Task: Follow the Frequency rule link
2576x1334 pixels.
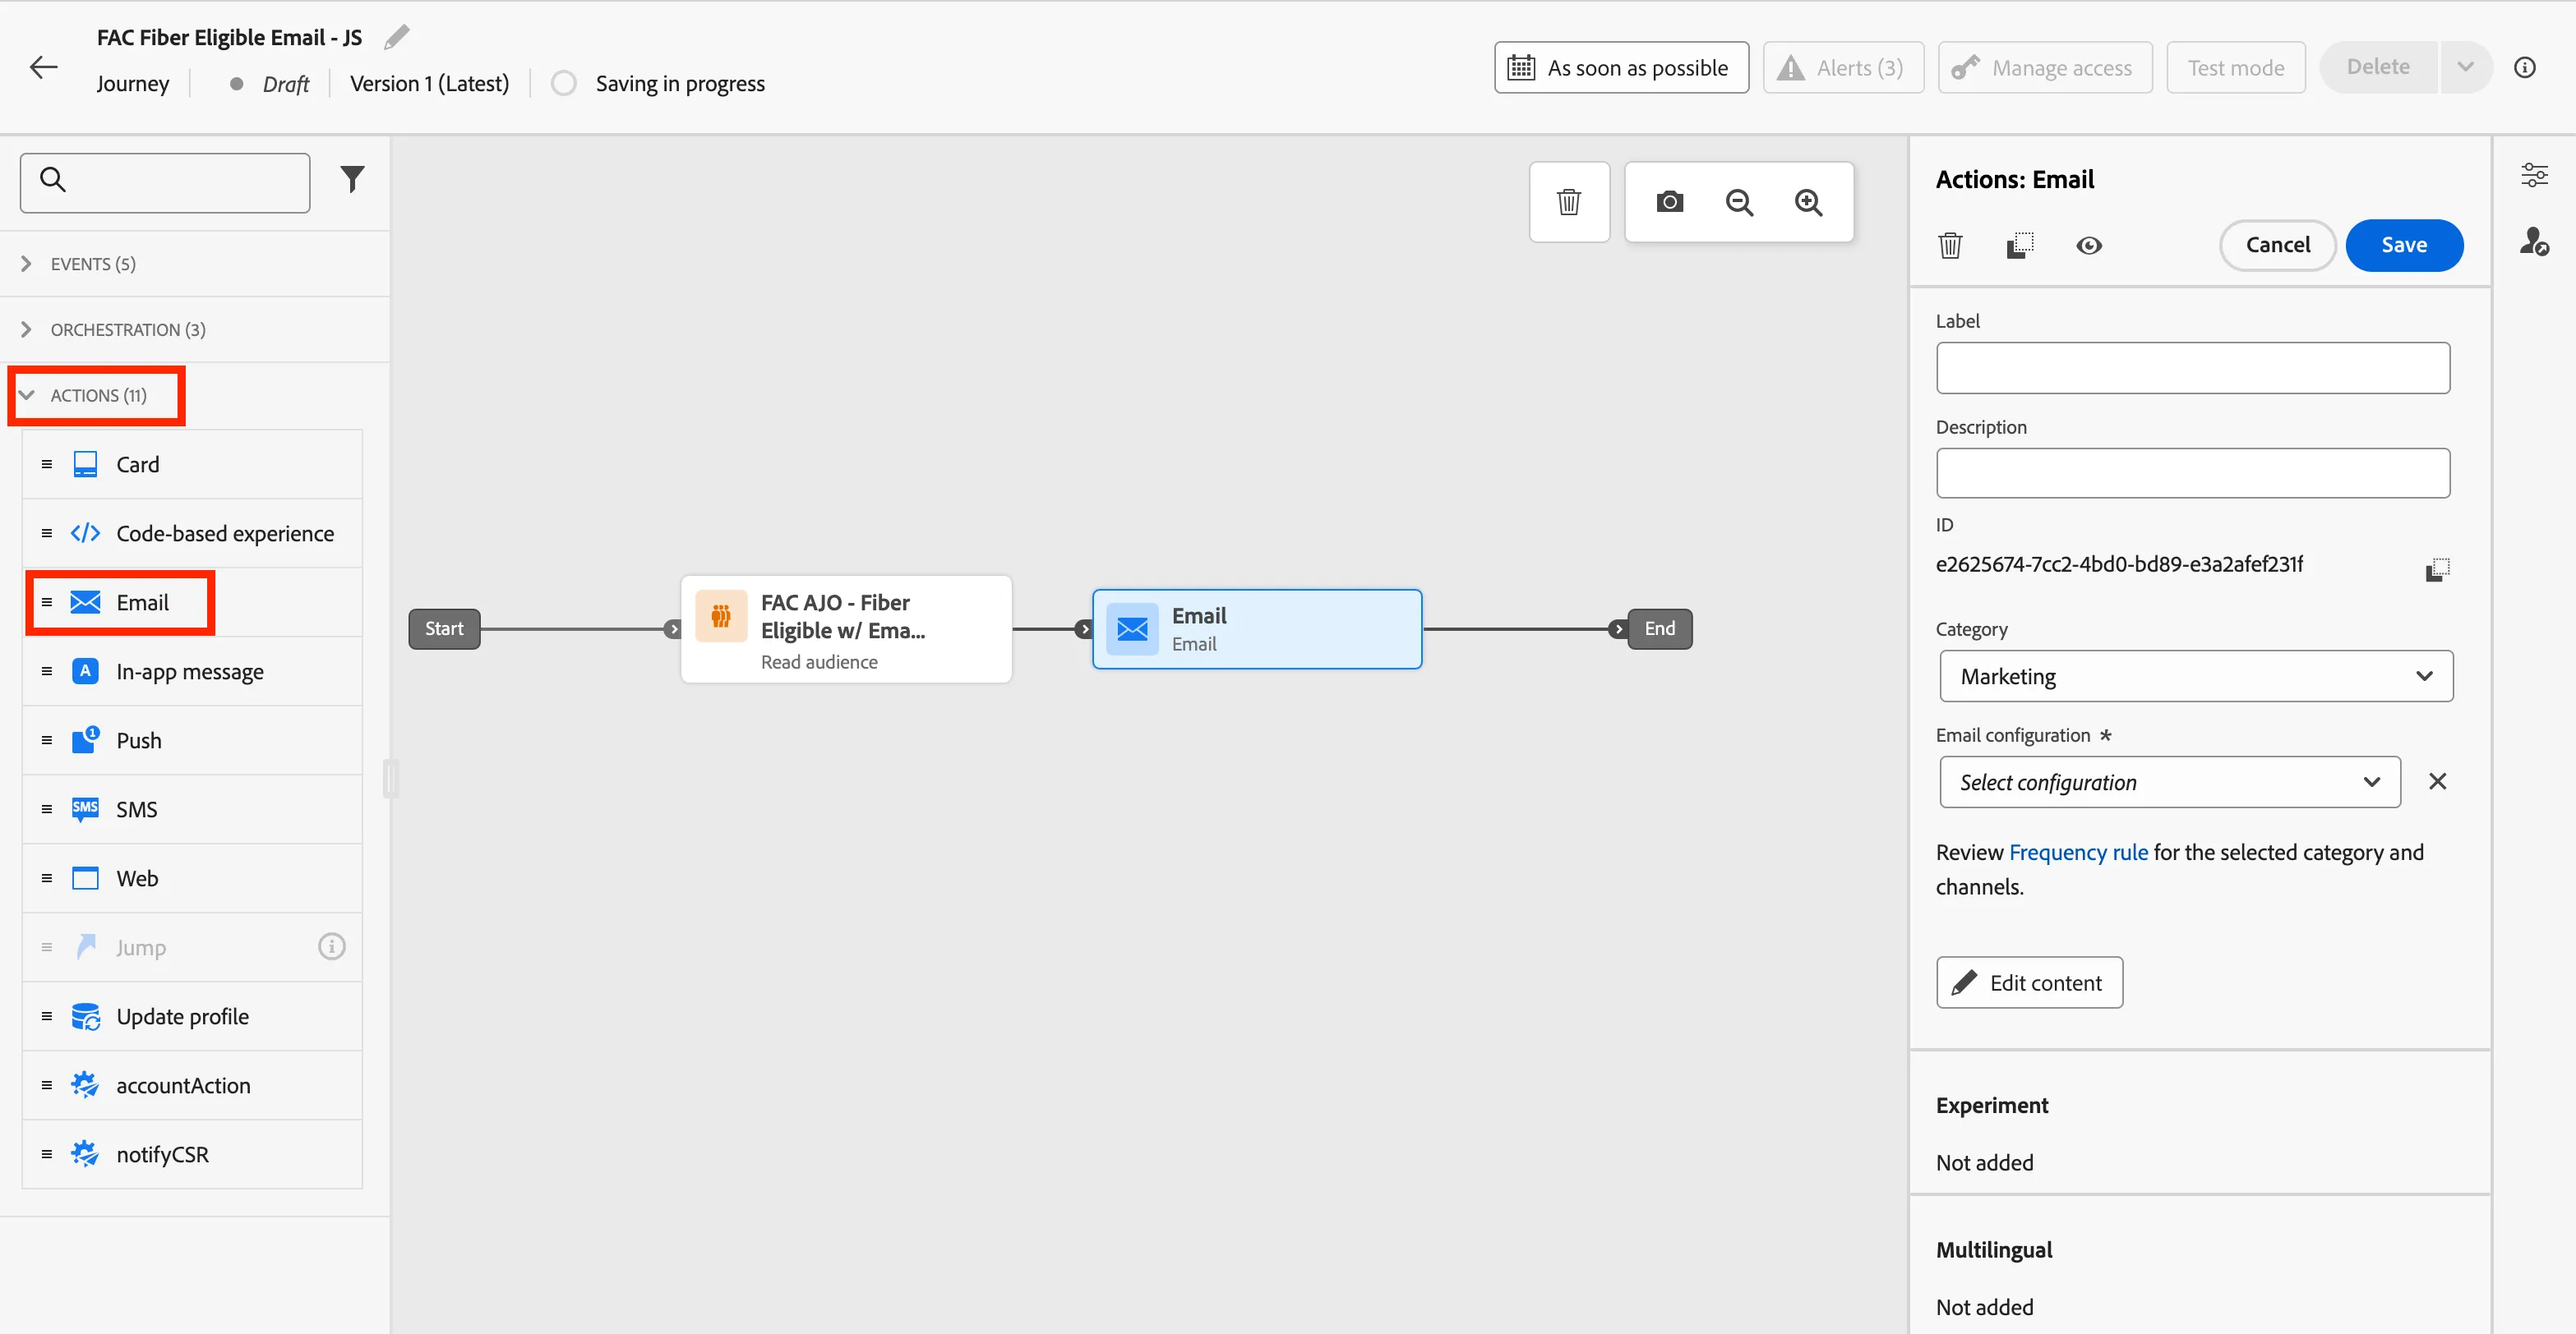Action: coord(2078,853)
